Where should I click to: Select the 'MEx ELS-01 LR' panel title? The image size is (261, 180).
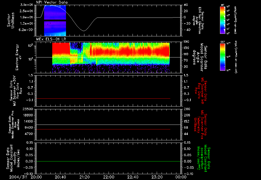tap(51, 39)
